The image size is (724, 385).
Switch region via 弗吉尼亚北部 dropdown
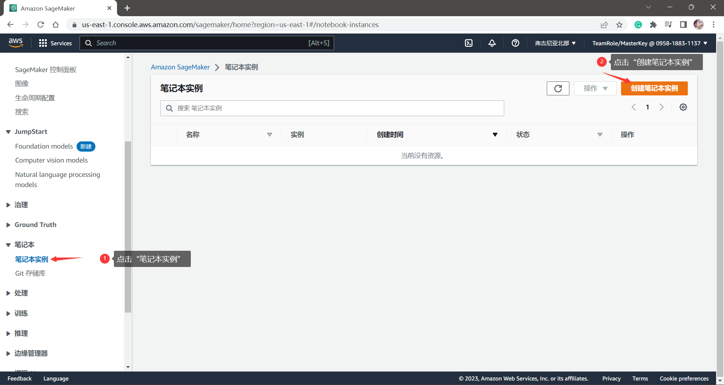(x=555, y=43)
